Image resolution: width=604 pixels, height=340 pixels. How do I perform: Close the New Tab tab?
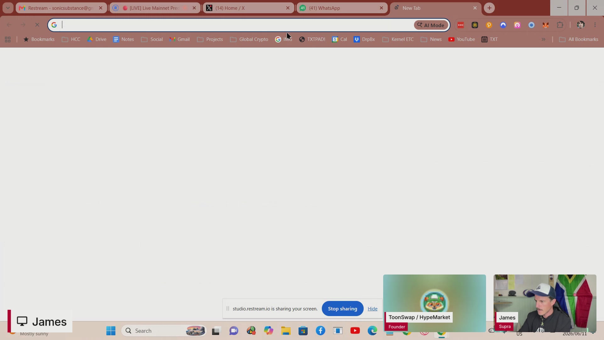tap(475, 8)
